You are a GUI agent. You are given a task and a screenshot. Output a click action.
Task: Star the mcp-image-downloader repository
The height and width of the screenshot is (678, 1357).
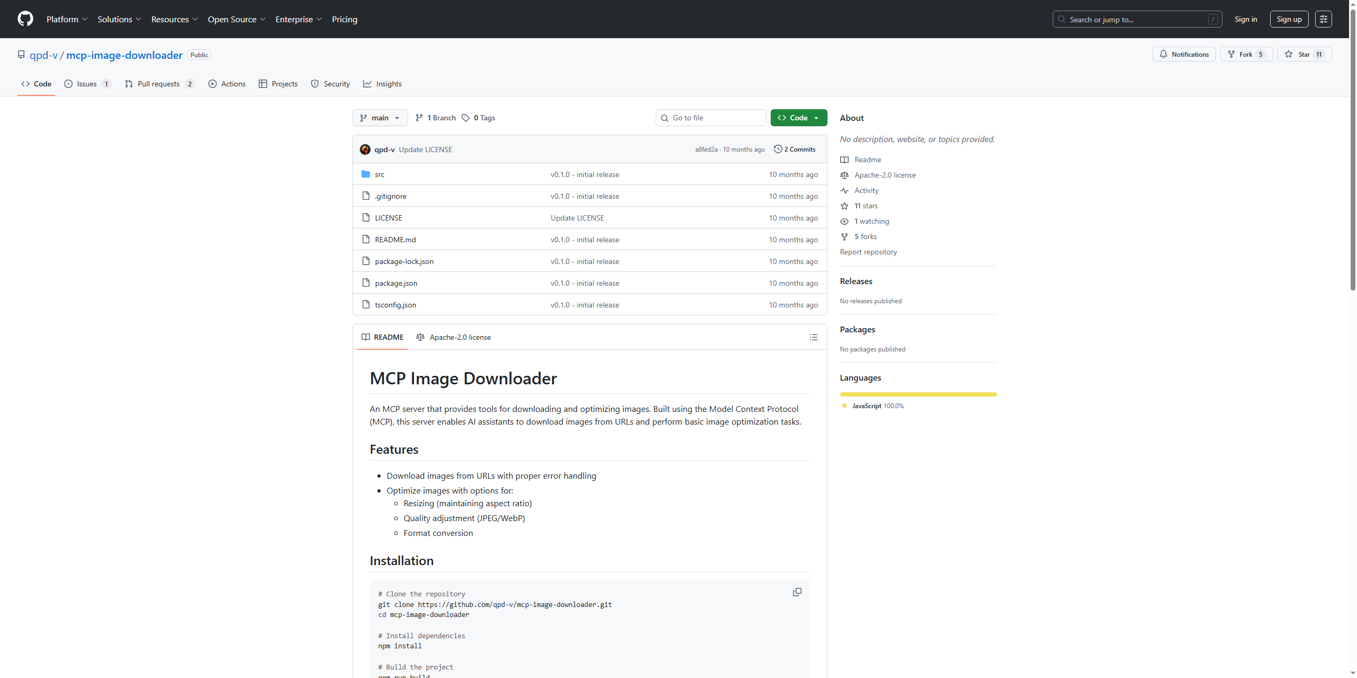pyautogui.click(x=1304, y=55)
